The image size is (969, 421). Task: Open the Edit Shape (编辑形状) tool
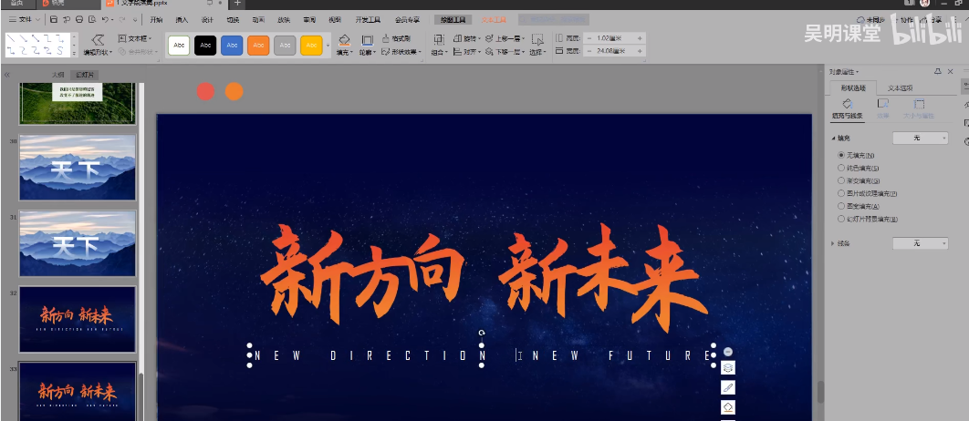click(98, 46)
